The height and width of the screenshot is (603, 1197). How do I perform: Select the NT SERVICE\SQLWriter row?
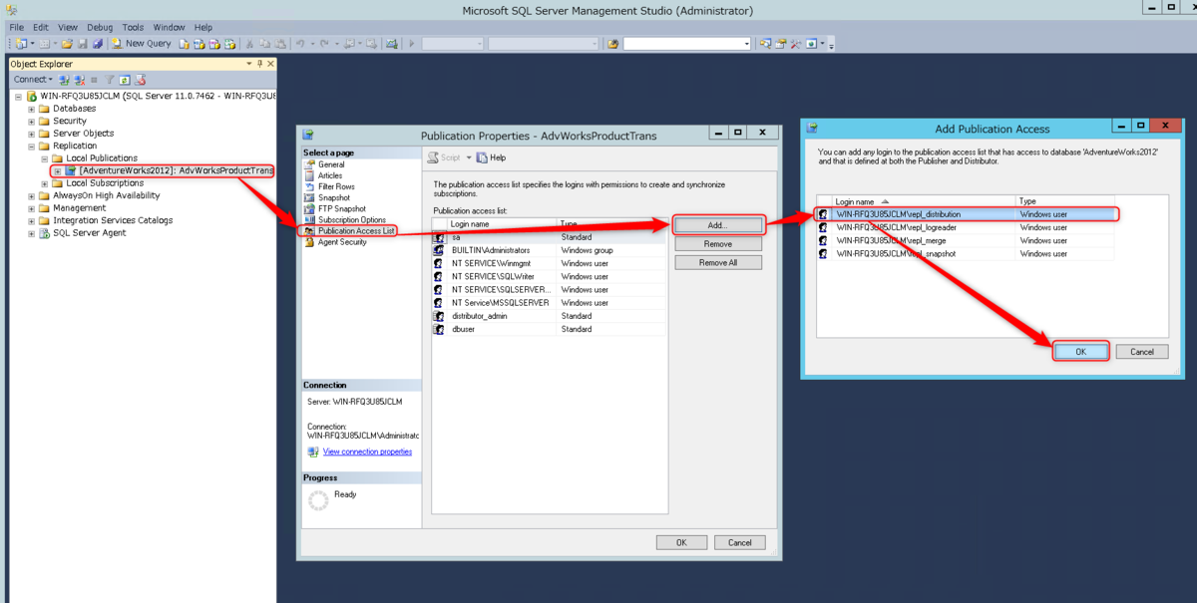coord(550,276)
